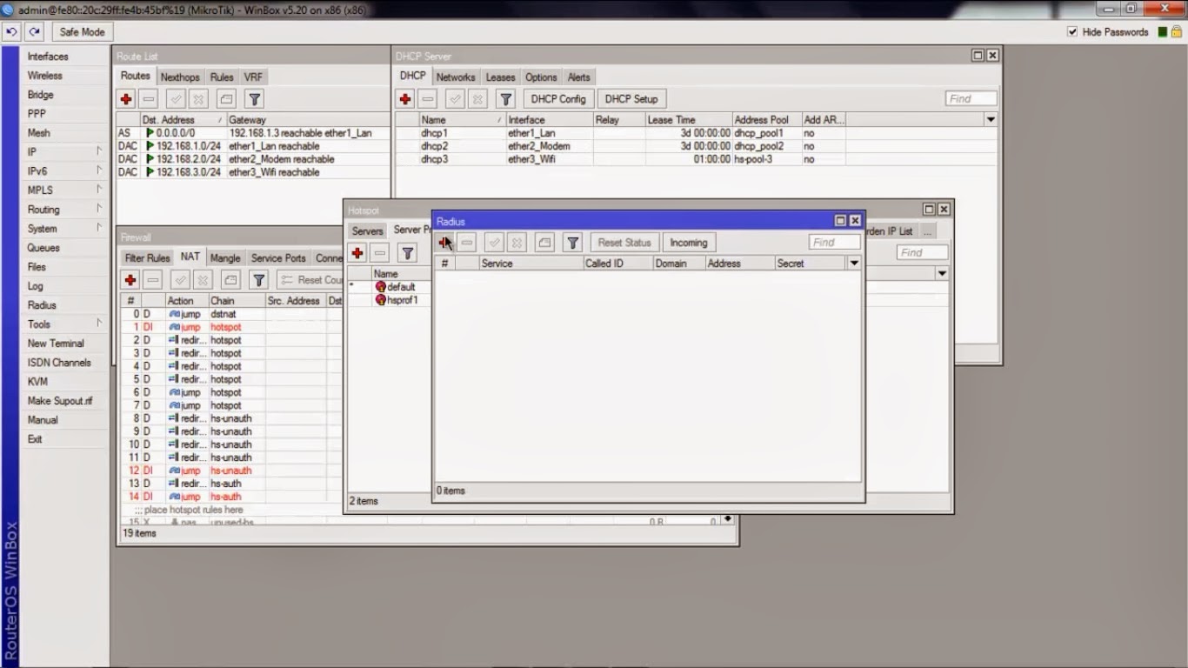Click Reset Status button in Radius

pyautogui.click(x=624, y=243)
